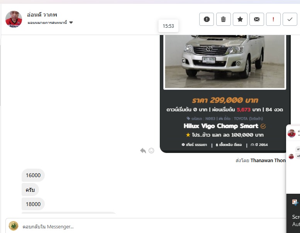Screen dimensions: 300x233
Task: Mark conversation done with checkmark button
Action: pyautogui.click(x=290, y=19)
